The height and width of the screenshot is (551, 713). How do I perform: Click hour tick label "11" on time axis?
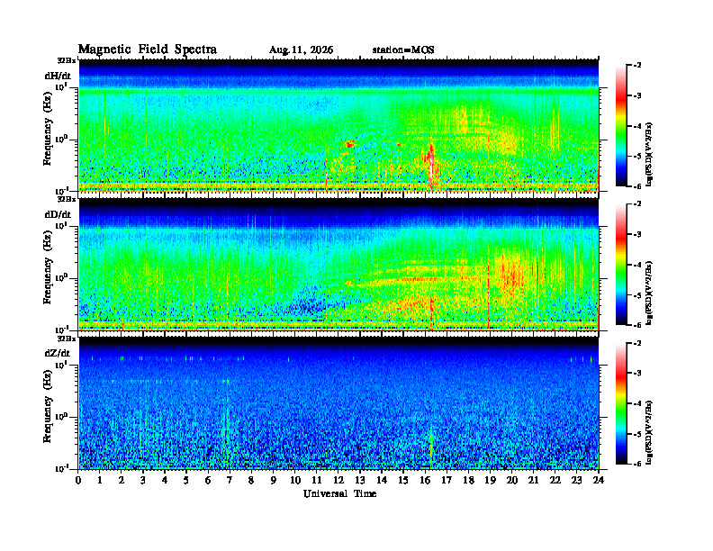[x=317, y=481]
